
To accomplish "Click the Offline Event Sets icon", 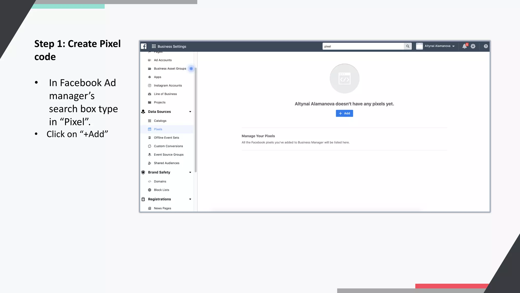I will [x=150, y=138].
